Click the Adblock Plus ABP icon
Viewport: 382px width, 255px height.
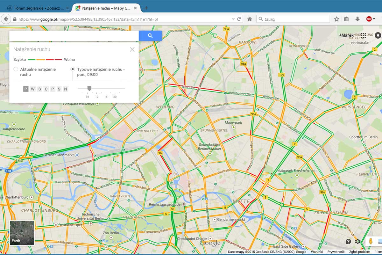369,19
